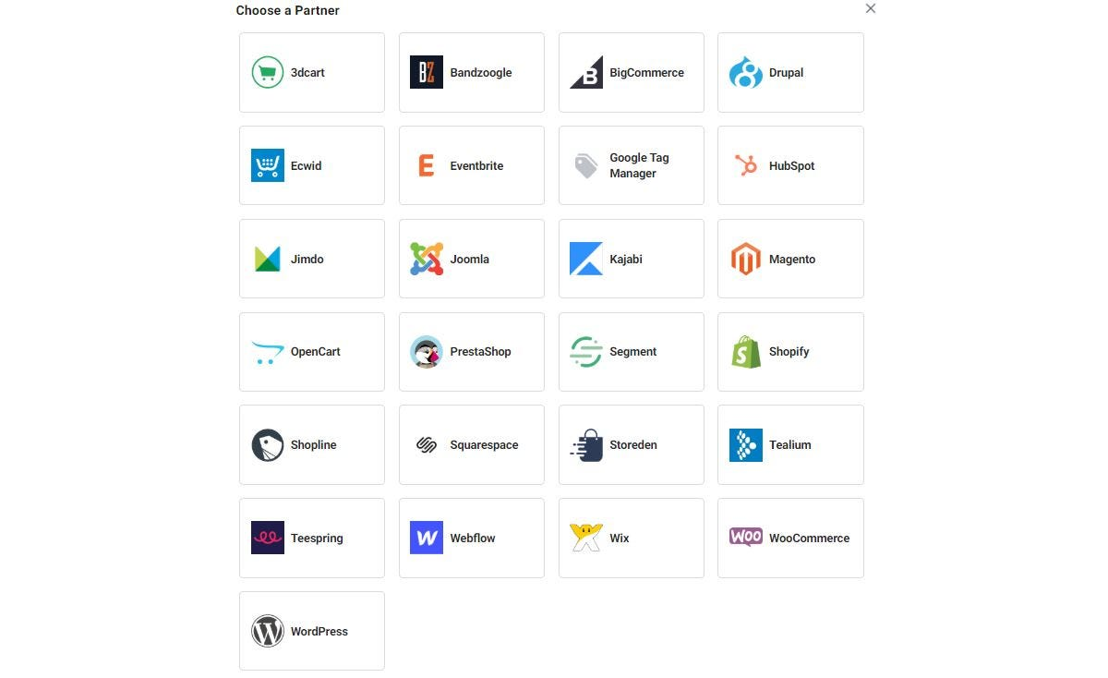Click the BigCommerce triangle logo
The image size is (1108, 678).
[586, 72]
